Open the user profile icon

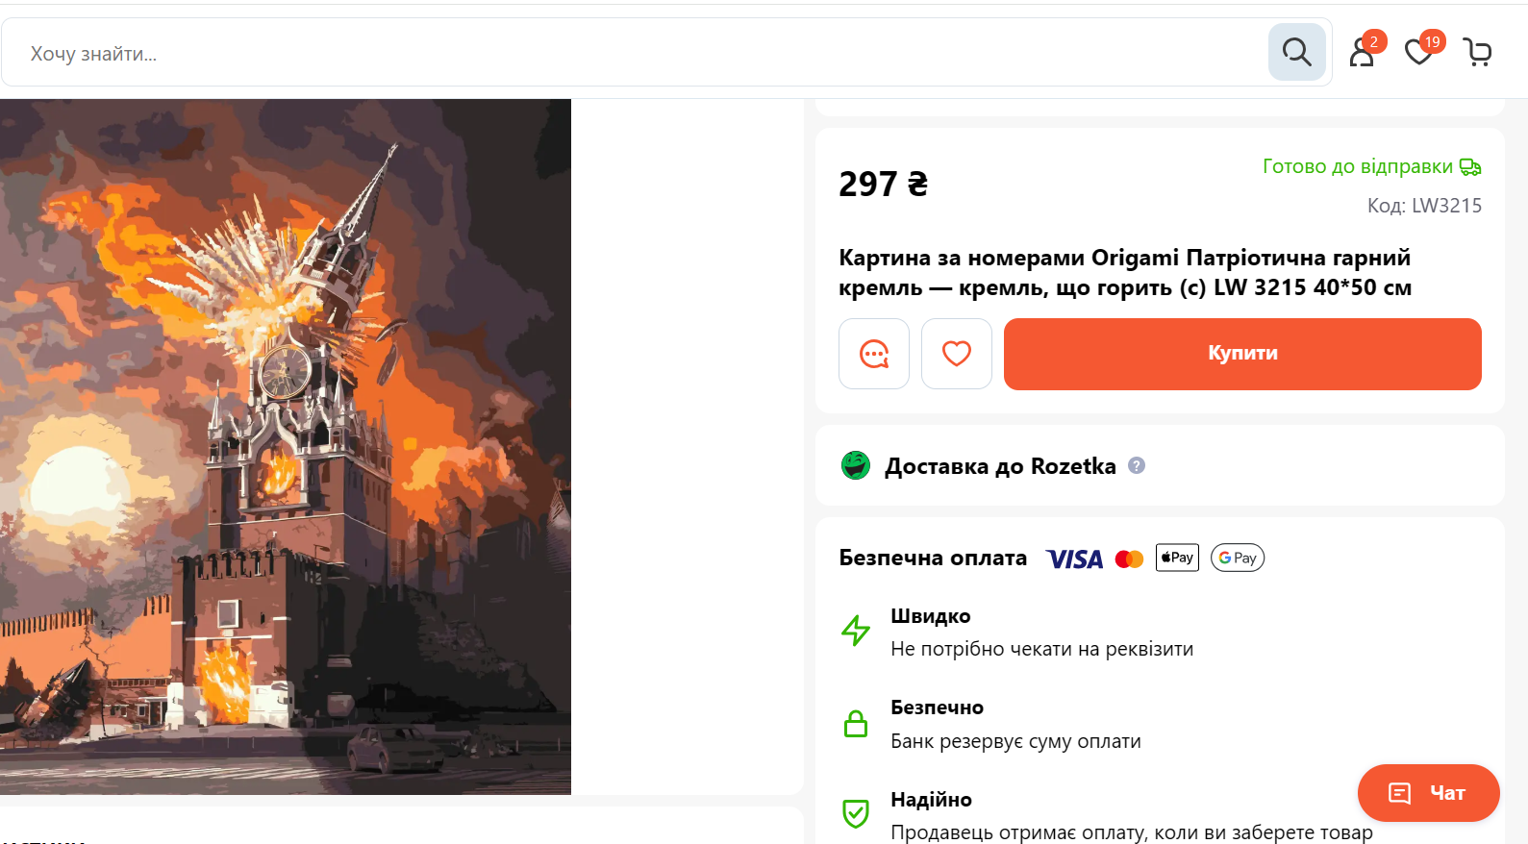1363,52
